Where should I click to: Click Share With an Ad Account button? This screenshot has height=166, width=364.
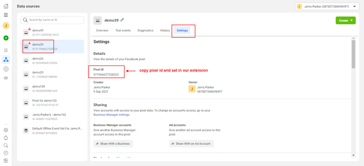pos(191,144)
